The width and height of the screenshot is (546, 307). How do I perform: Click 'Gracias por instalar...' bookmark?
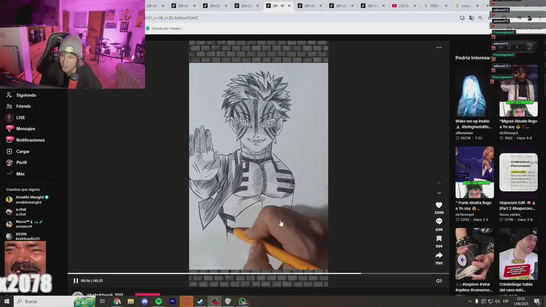(x=165, y=29)
